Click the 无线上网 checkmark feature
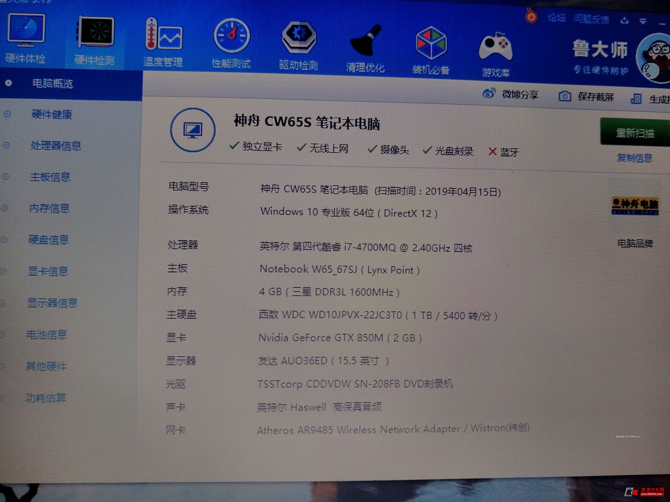670x502 pixels. point(323,148)
